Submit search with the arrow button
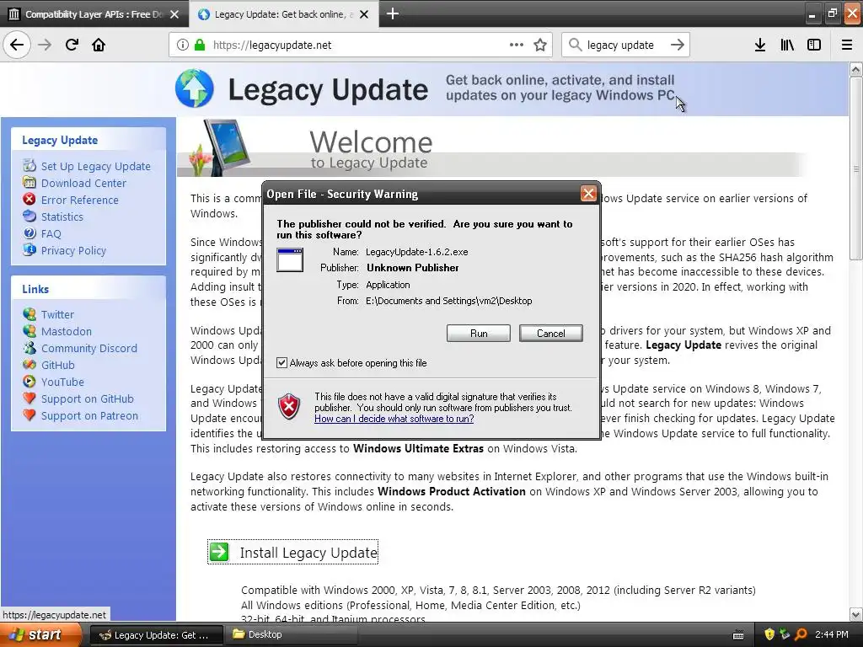 [x=678, y=45]
